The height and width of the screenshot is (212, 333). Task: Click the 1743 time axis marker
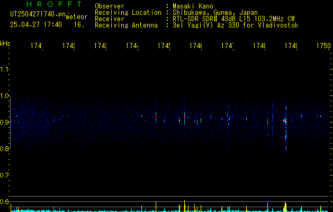coord(101,46)
